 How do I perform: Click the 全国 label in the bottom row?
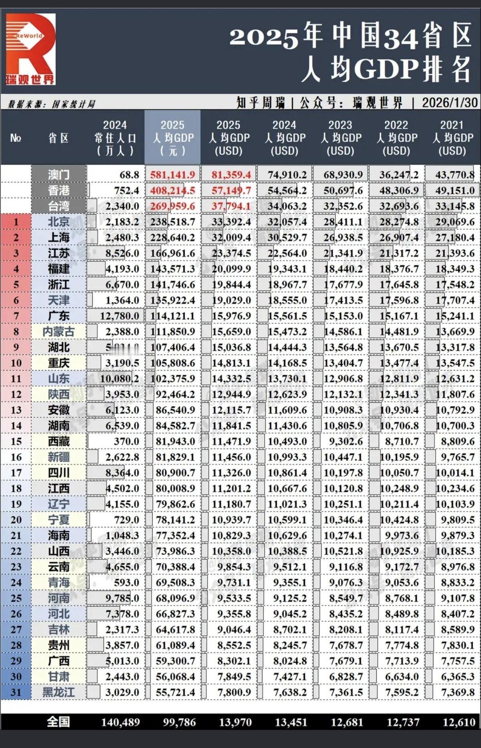(59, 722)
